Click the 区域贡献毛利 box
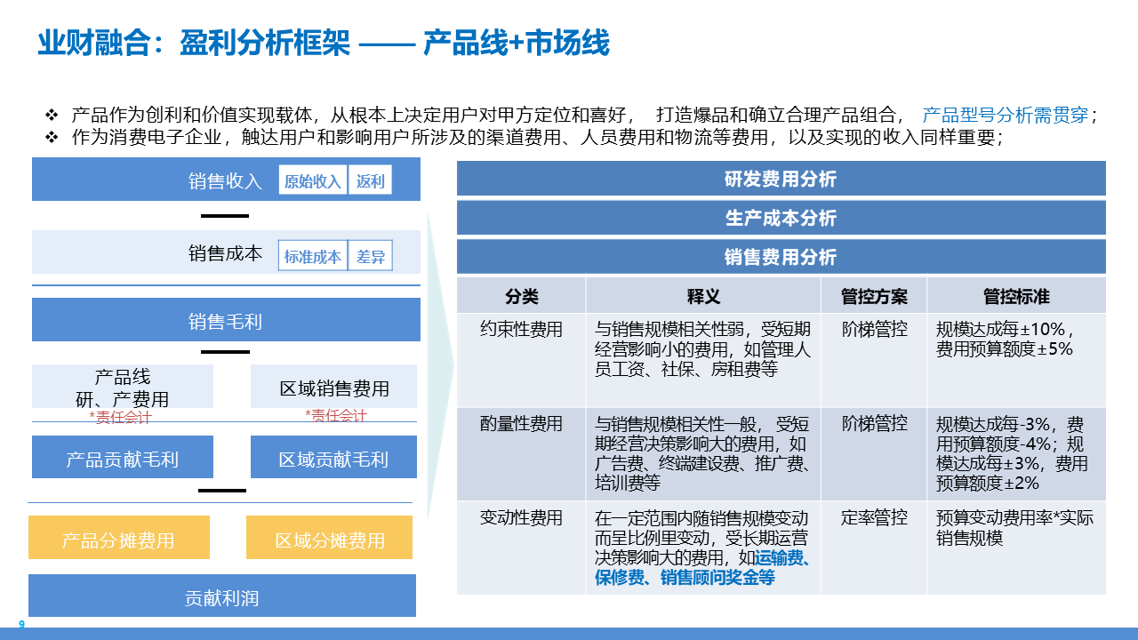 pyautogui.click(x=334, y=458)
